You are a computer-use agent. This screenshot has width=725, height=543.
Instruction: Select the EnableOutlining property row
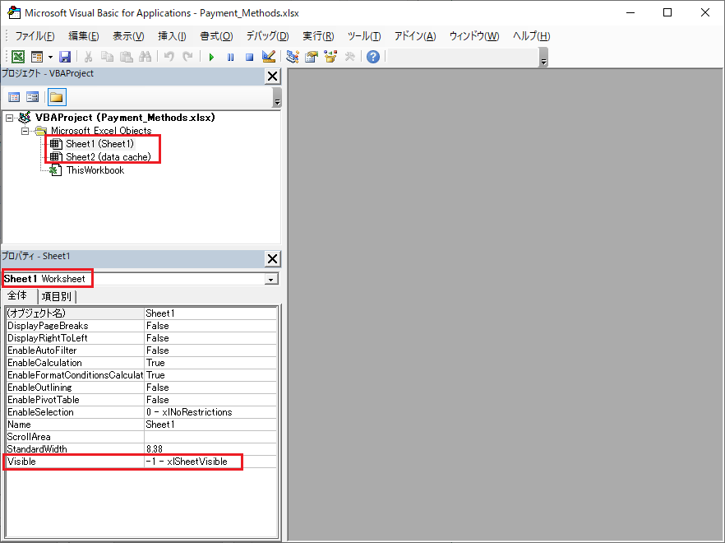(x=141, y=388)
